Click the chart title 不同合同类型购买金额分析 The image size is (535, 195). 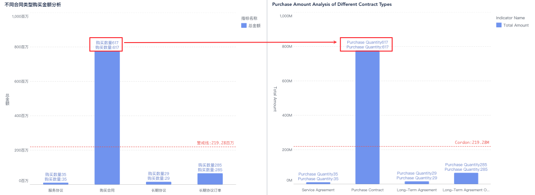click(x=32, y=4)
